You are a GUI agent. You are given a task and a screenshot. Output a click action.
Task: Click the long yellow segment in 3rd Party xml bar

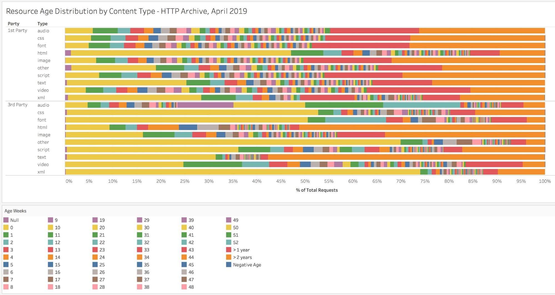[242, 172]
